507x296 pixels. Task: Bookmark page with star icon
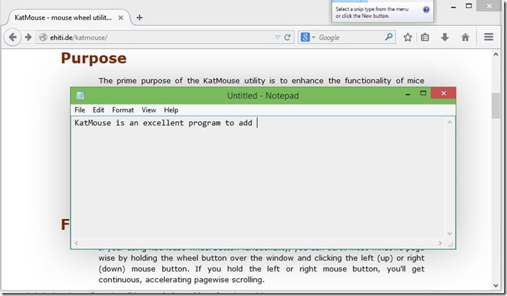pos(408,37)
